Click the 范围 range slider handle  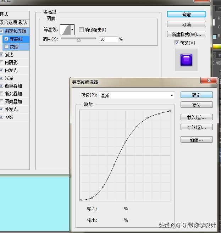pyautogui.click(x=78, y=40)
